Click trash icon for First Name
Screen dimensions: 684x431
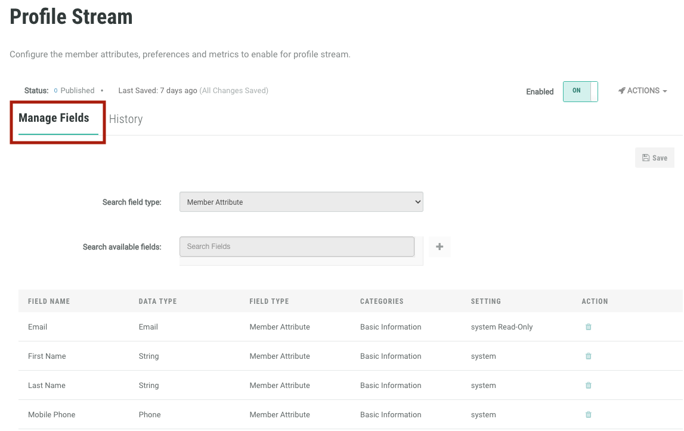coord(588,356)
